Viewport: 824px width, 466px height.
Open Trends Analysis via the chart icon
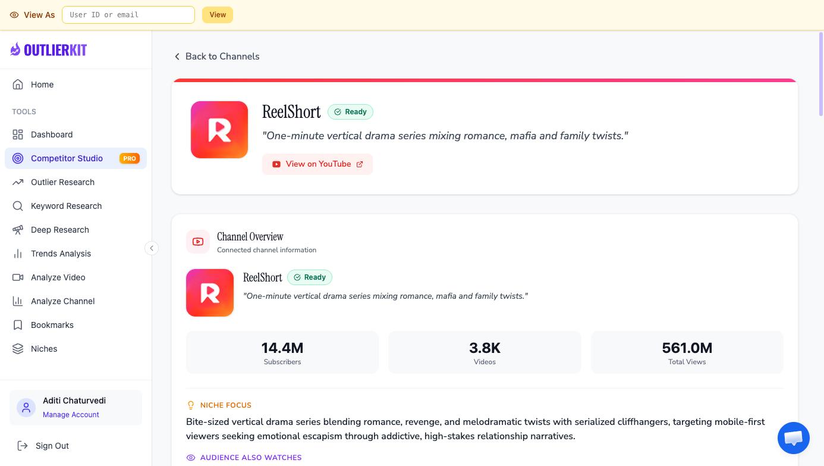tap(18, 254)
